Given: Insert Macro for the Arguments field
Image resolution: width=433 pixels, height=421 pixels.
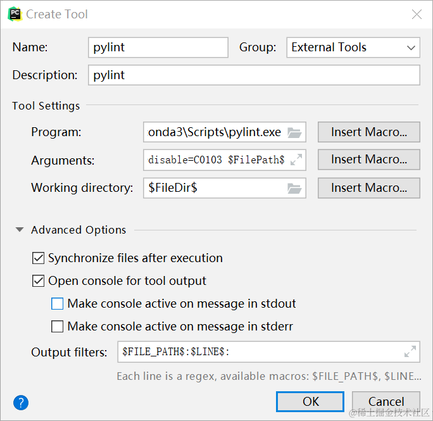Looking at the screenshot, I should [368, 160].
